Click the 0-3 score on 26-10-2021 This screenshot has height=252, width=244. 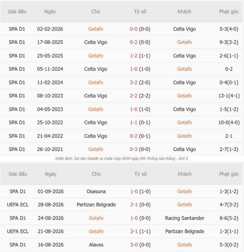click(x=133, y=149)
